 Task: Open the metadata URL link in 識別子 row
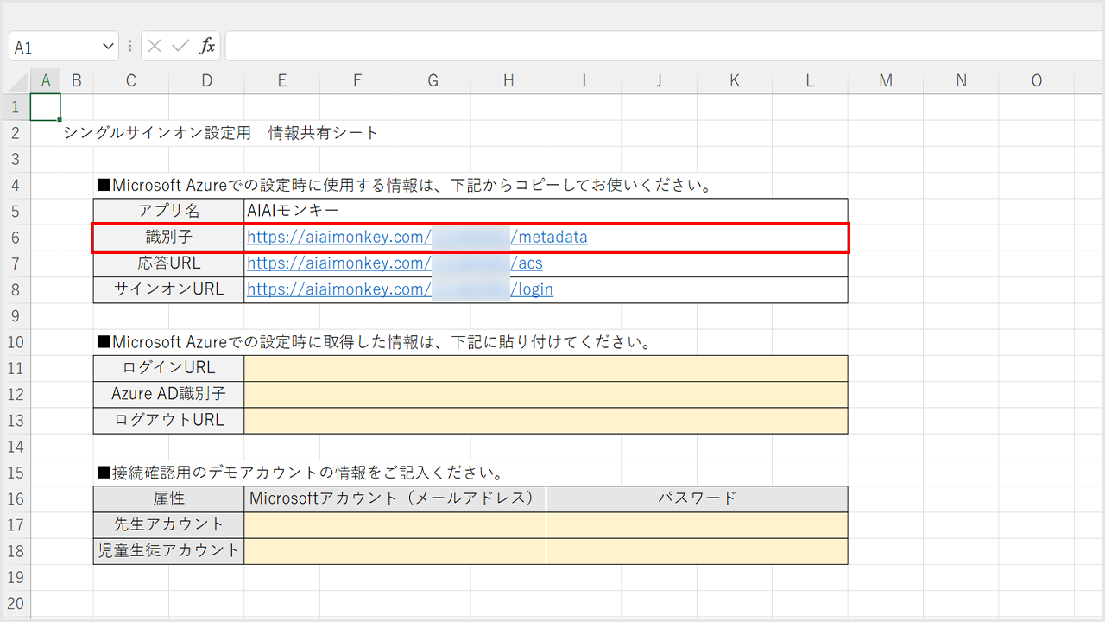point(554,237)
